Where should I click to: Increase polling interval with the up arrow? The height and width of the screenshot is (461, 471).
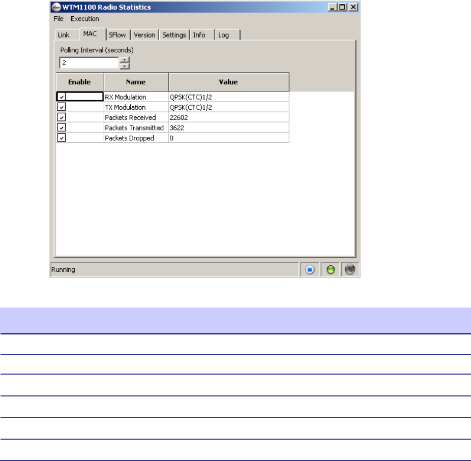[x=125, y=59]
